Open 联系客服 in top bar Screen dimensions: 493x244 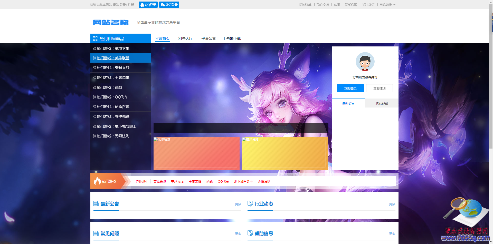pyautogui.click(x=351, y=5)
